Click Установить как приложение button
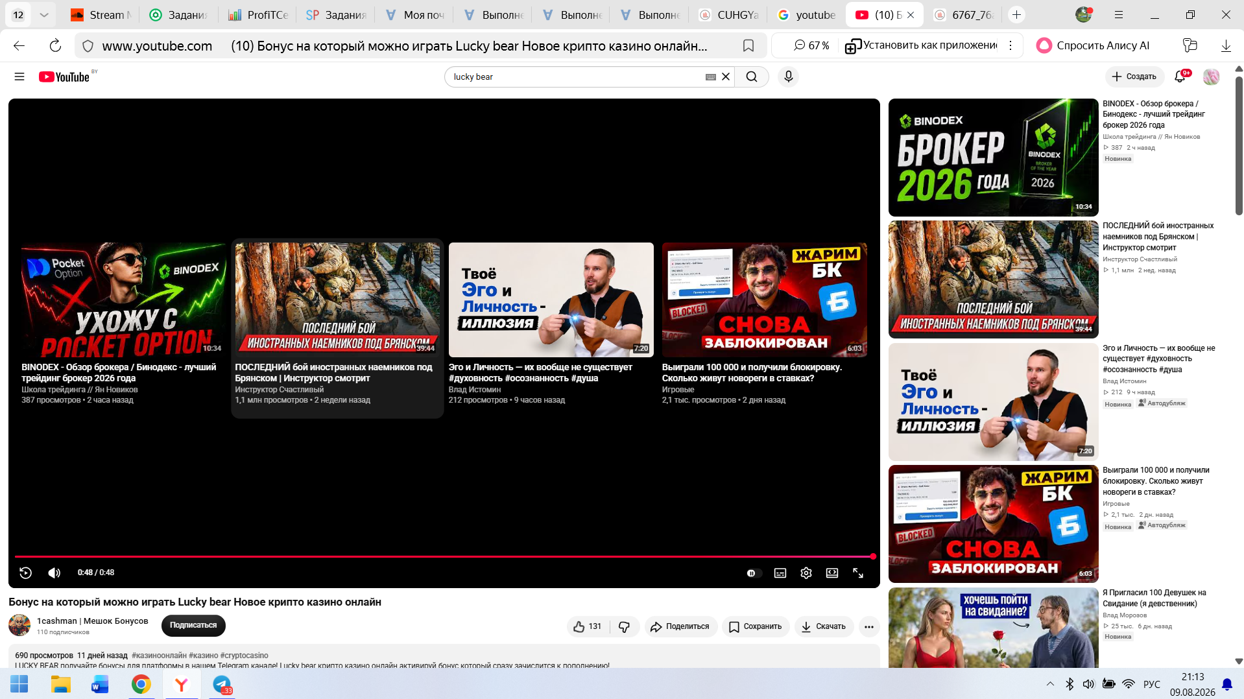This screenshot has width=1244, height=699. point(921,45)
